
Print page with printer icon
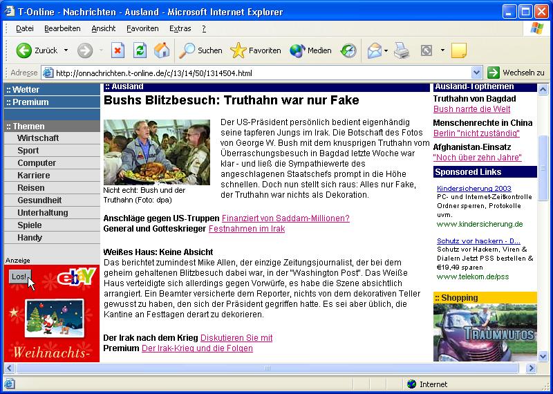(402, 50)
